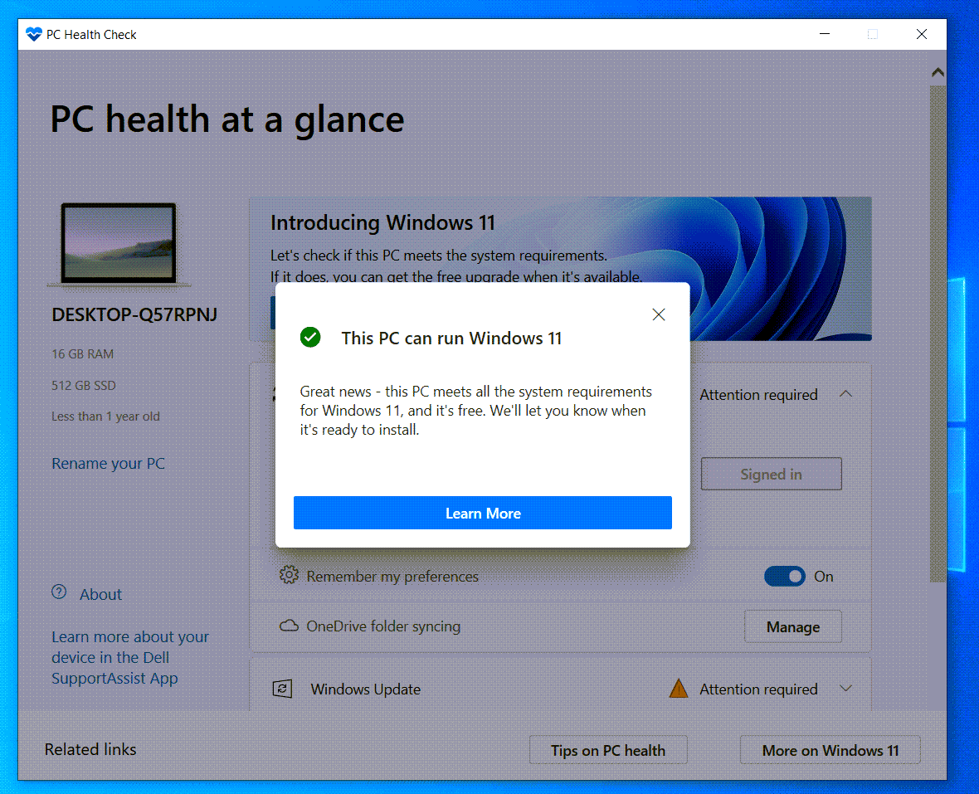The image size is (979, 794).
Task: Click the PC Health Check heart icon
Action: coord(34,35)
